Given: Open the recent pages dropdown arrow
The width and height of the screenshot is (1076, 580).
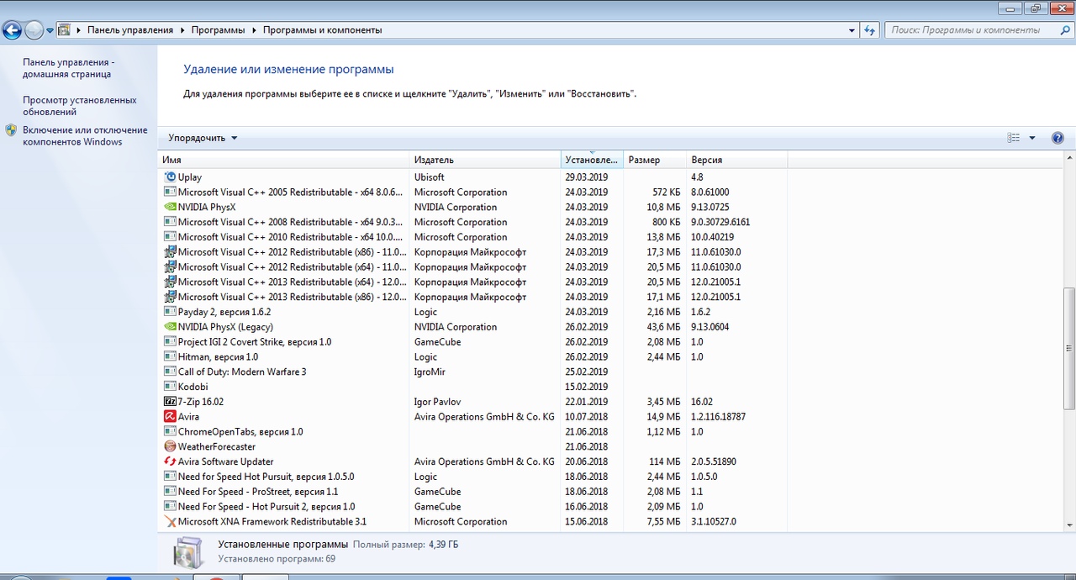Looking at the screenshot, I should tap(50, 30).
